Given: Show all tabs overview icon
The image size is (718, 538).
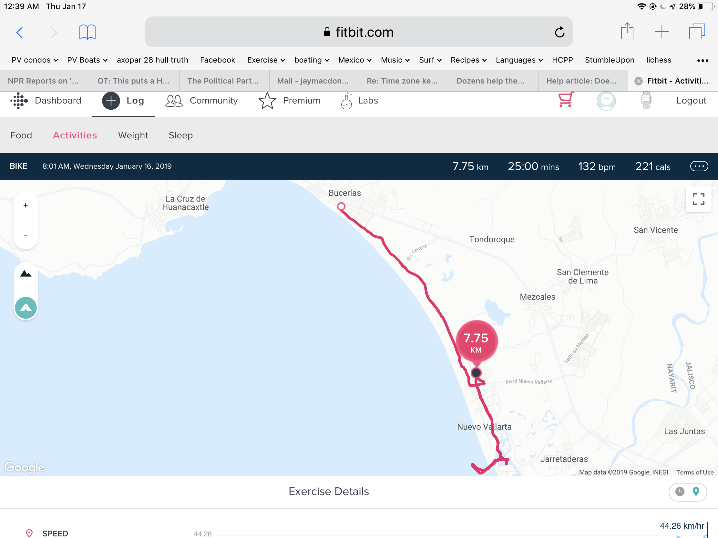Looking at the screenshot, I should click(x=697, y=32).
